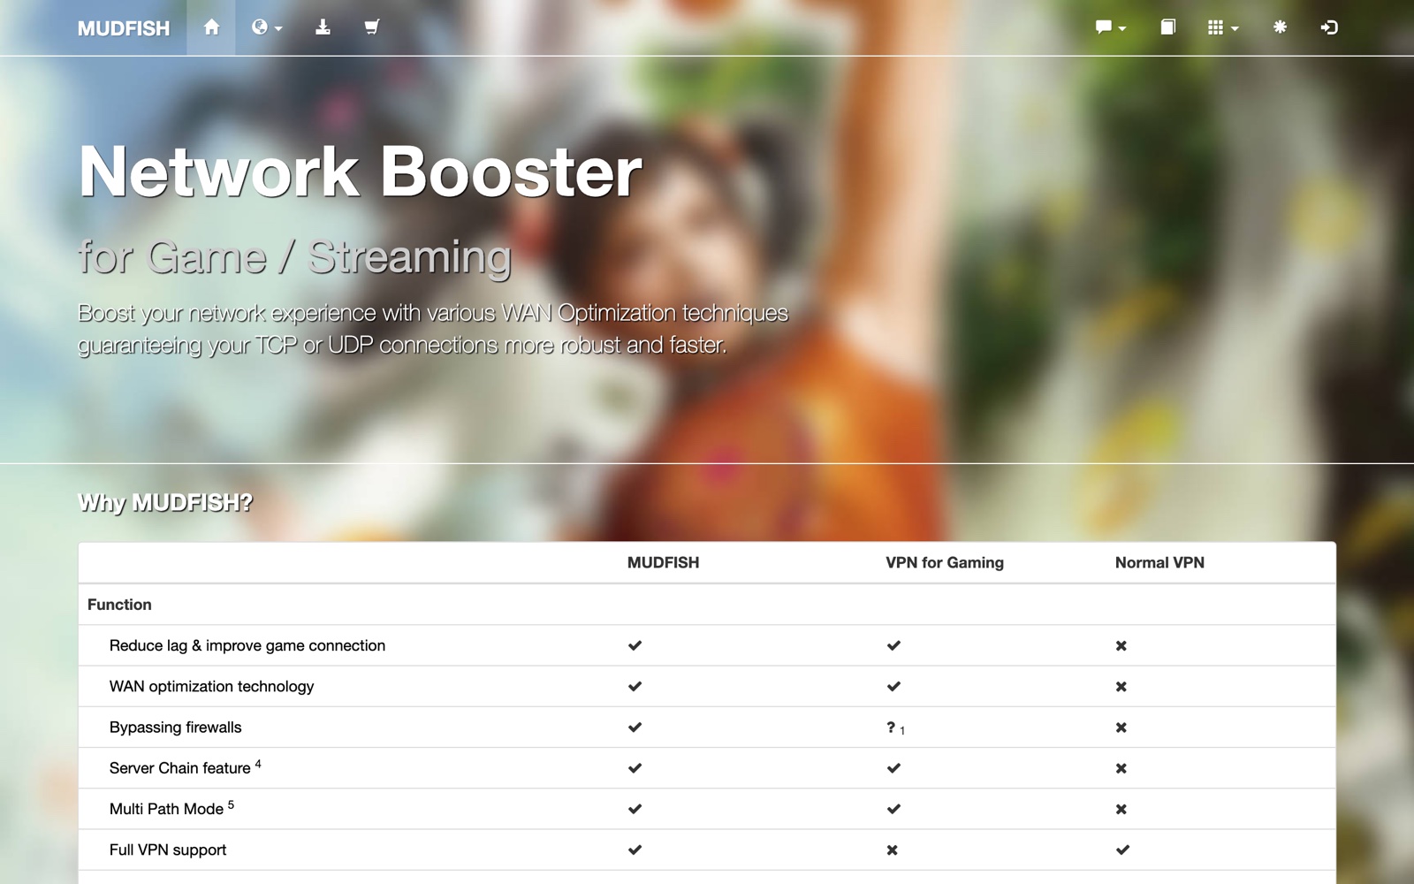Click the question mark in Bypassing firewalls row
The image size is (1414, 884).
tap(891, 727)
